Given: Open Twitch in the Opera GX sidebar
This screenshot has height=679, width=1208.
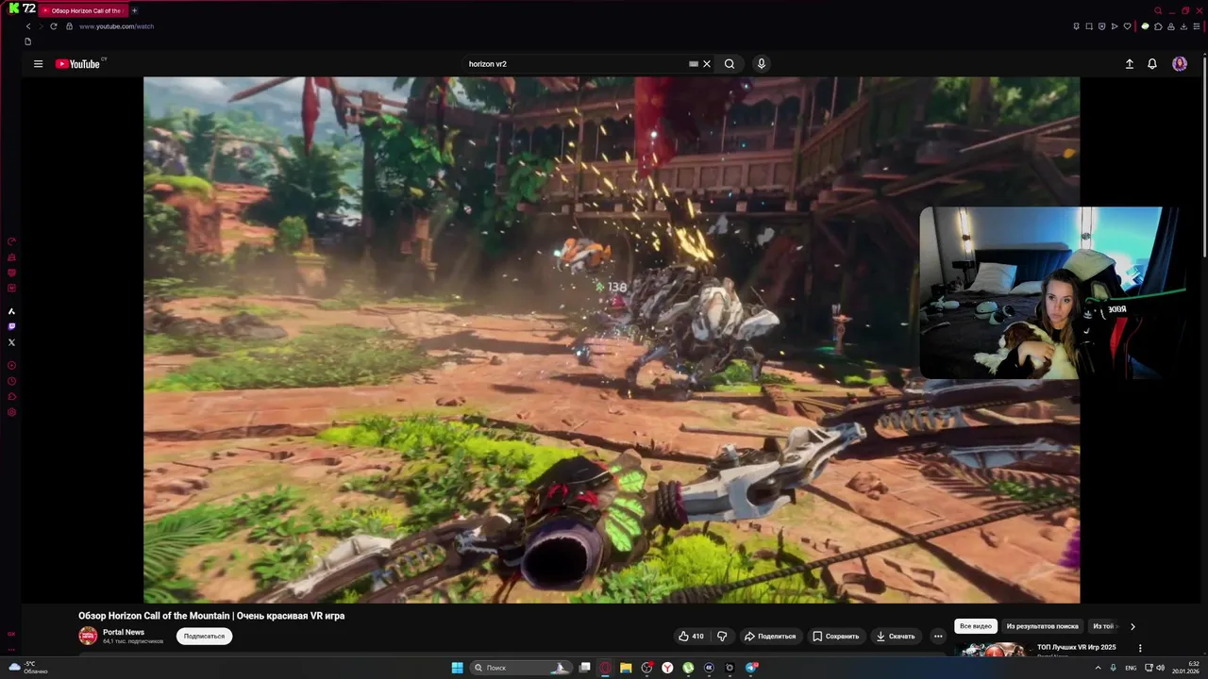Looking at the screenshot, I should pyautogui.click(x=11, y=326).
